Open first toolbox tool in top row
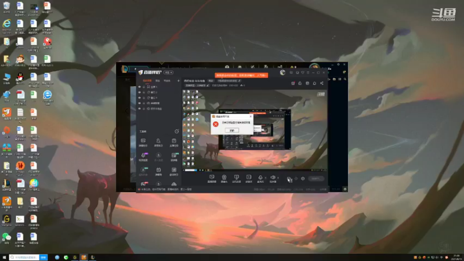 pos(143,142)
